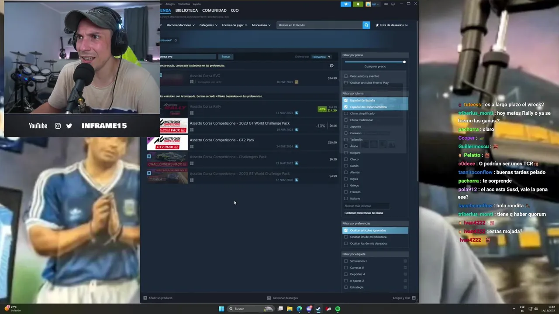Click the store search magnifier button
This screenshot has height=314, width=559.
[x=366, y=25]
